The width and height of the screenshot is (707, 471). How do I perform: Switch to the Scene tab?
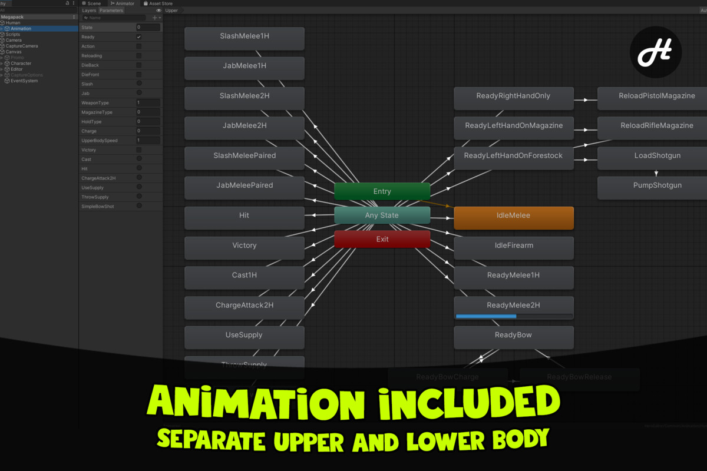click(91, 4)
